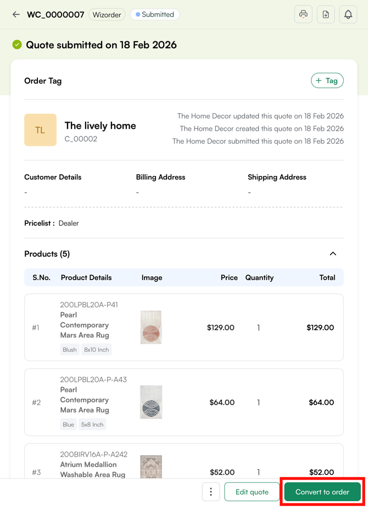Open customer profile The lively home

(x=100, y=125)
